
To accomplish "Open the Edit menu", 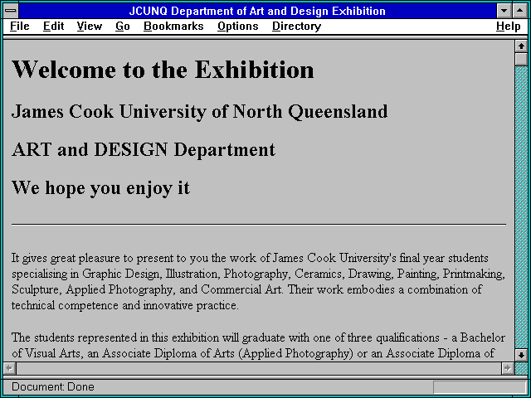I will point(53,27).
